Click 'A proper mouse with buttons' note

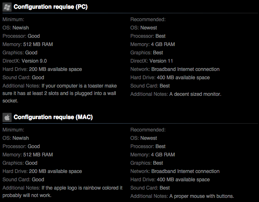coord(182,196)
